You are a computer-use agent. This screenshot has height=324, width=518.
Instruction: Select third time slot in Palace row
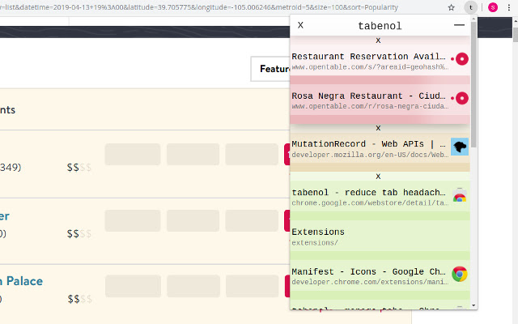(x=252, y=286)
